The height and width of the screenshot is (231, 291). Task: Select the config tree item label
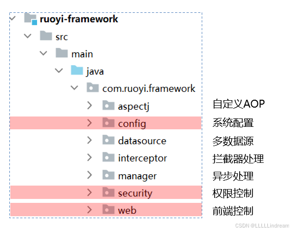[132, 124]
